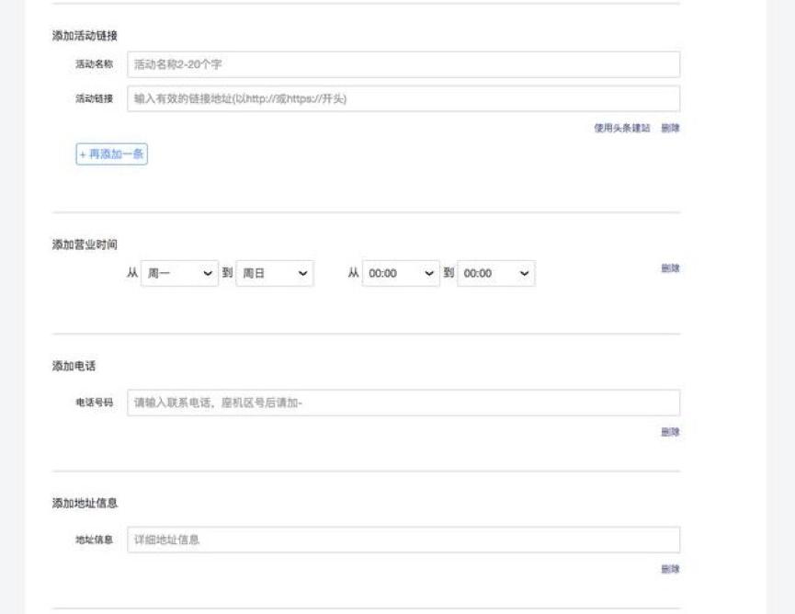Open the opening time dropdown set to 00:00

coord(400,273)
